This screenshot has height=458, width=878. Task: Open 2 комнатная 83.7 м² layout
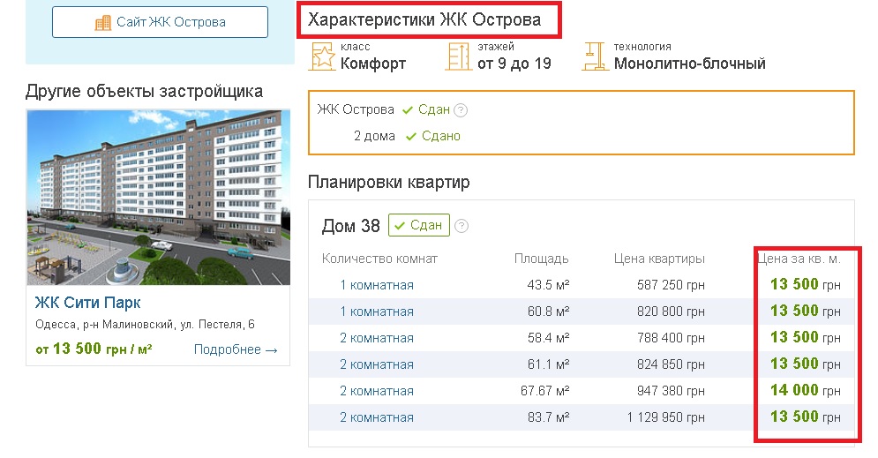376,417
